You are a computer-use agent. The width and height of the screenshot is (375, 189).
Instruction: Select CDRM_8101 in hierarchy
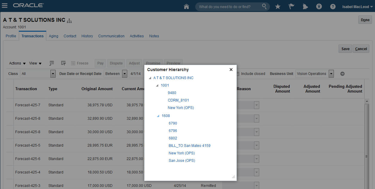pos(178,100)
